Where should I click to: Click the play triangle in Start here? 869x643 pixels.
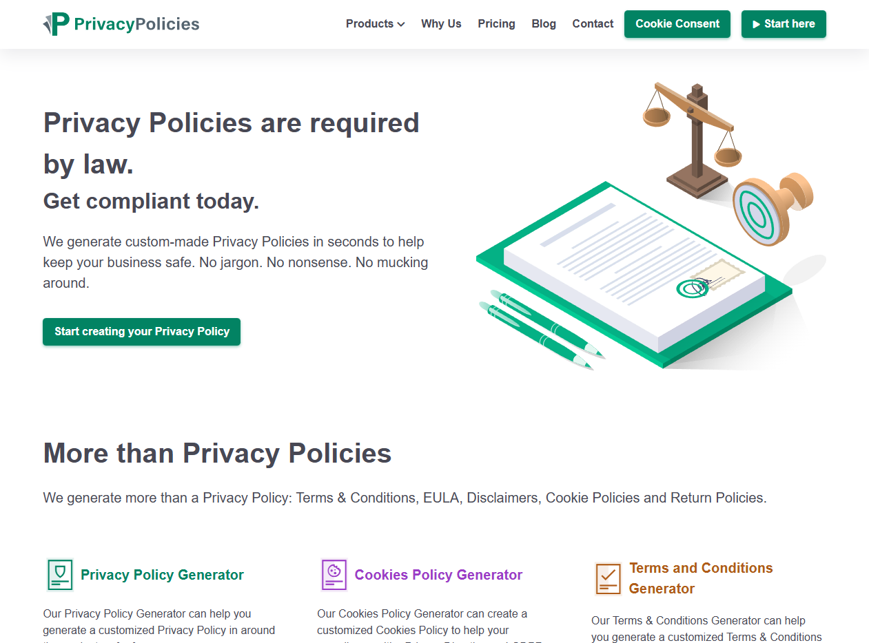(757, 24)
